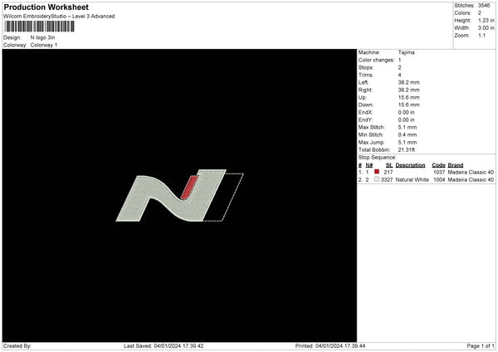This screenshot has height=352, width=498.
Task: Click the design name 'N logo 3in'
Action: tap(43, 37)
